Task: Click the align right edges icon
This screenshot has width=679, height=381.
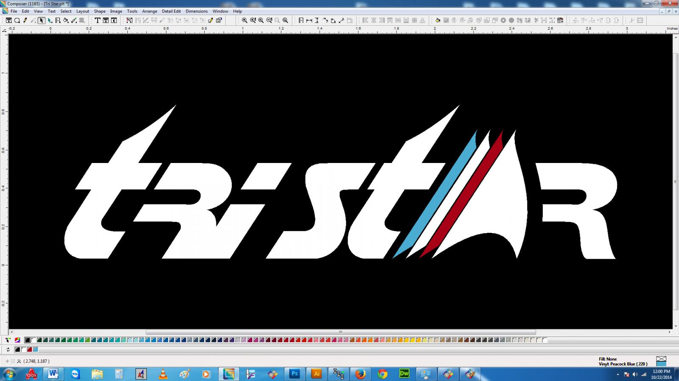Action: [x=382, y=20]
